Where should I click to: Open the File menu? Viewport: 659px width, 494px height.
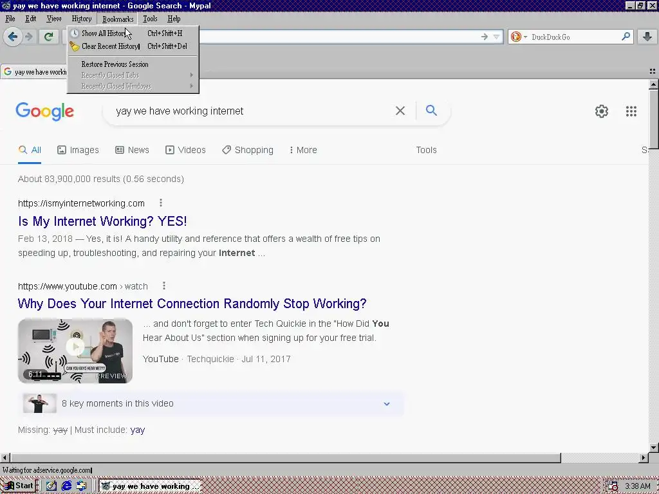pos(10,19)
